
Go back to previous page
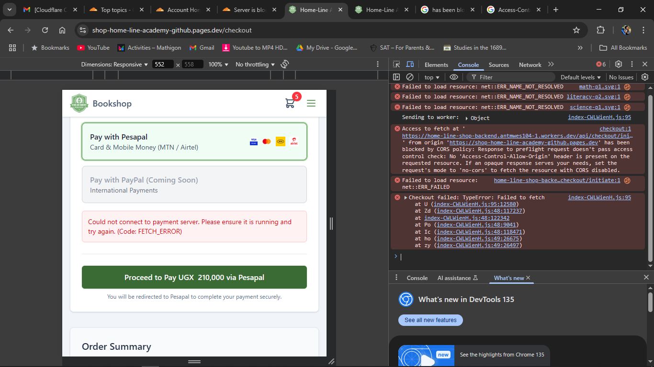(x=11, y=30)
